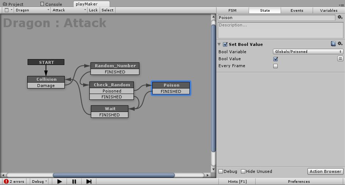Open Preferences in the status bar
This screenshot has width=345, height=185.
coord(299,181)
